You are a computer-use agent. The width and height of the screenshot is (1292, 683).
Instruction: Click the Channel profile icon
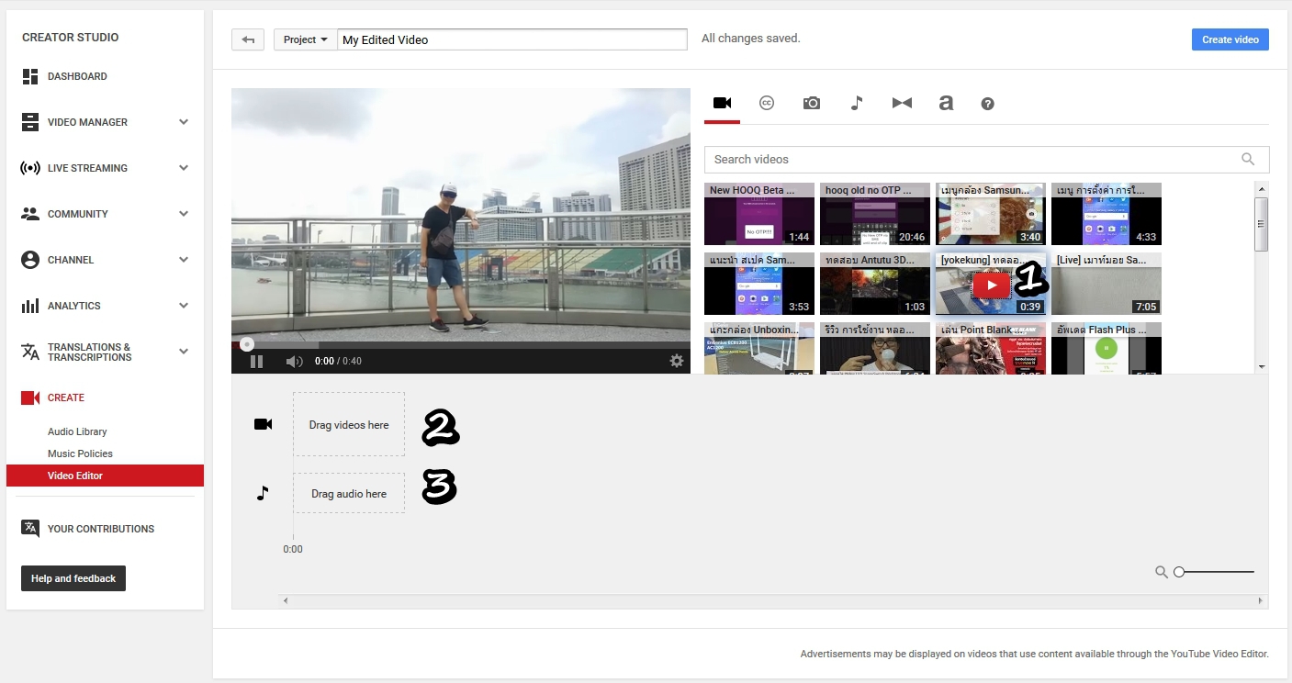[x=30, y=260]
